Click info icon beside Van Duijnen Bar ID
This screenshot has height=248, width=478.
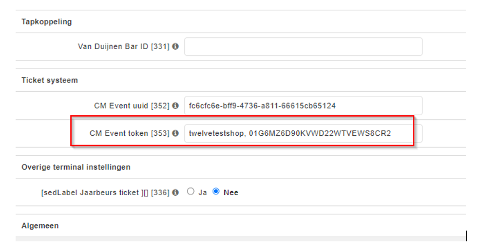176,47
